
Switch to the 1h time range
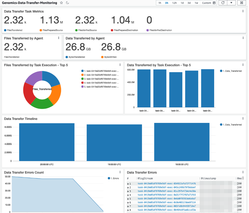point(160,3)
